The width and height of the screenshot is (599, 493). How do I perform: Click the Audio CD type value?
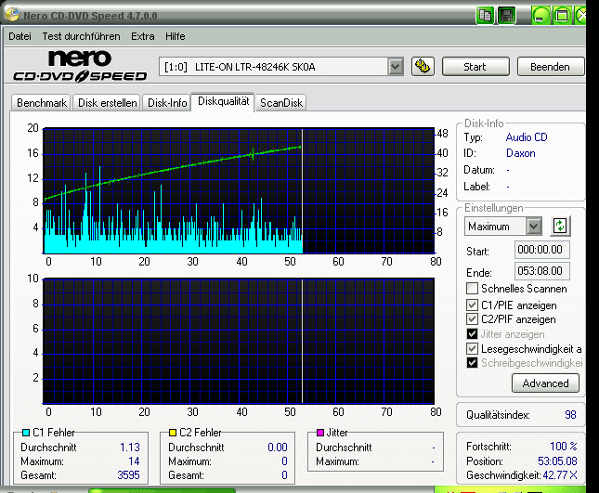pos(527,137)
